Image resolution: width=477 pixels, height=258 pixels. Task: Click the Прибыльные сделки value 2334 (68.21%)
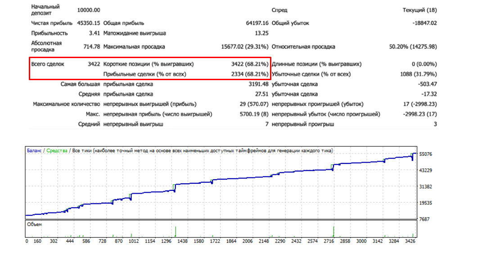[250, 74]
